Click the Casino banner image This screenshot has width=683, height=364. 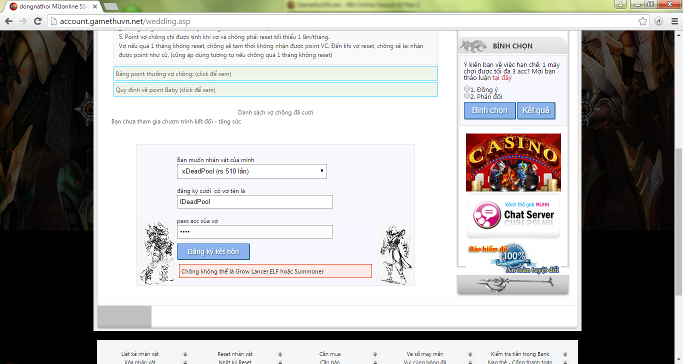tap(513, 162)
